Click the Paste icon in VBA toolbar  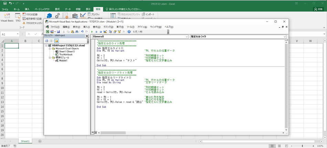click(x=72, y=32)
